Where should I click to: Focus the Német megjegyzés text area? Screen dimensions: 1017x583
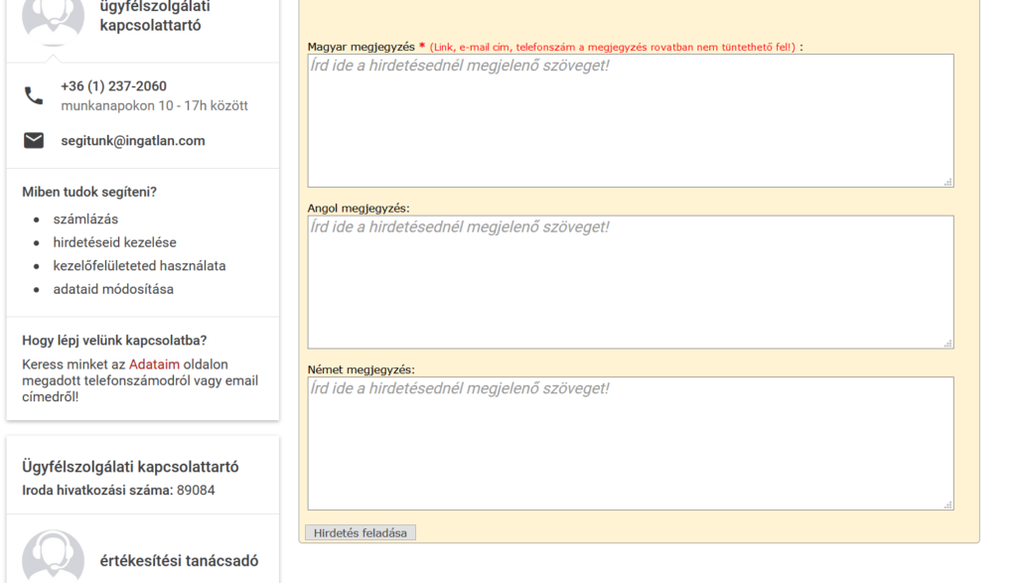(x=630, y=443)
